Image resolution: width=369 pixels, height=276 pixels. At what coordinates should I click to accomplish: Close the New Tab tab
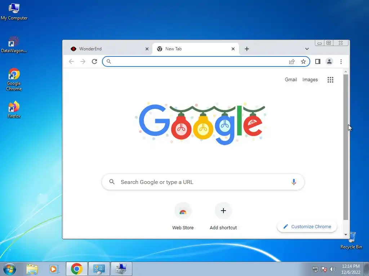click(233, 49)
